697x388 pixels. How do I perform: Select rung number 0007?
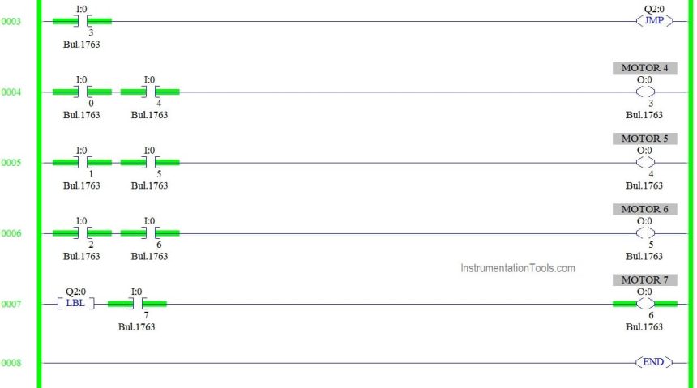(x=11, y=304)
